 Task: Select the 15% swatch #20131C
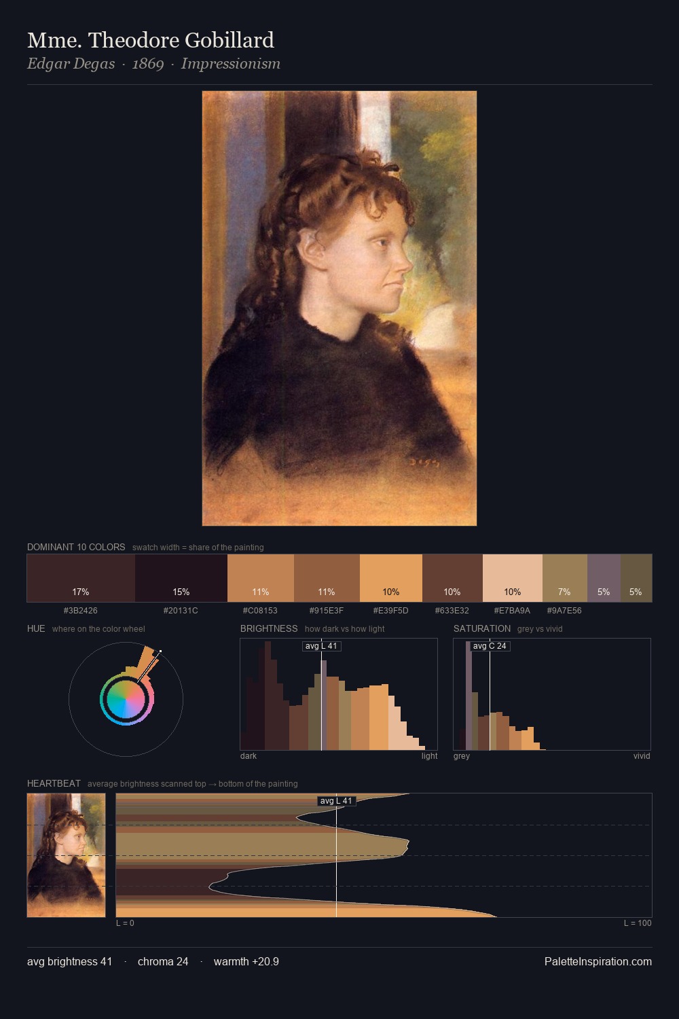tap(181, 578)
